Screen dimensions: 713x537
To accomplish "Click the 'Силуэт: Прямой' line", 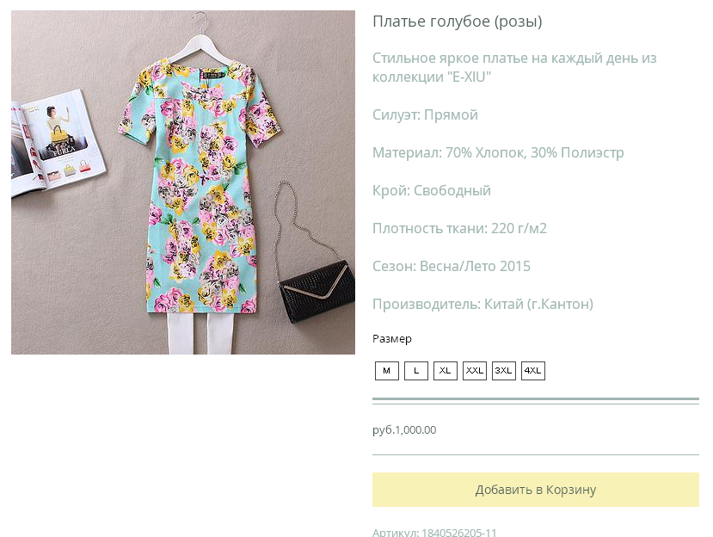I will [x=425, y=115].
